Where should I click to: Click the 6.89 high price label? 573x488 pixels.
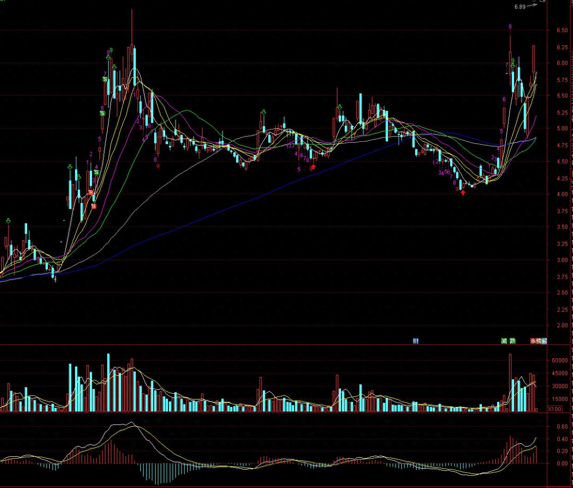point(520,7)
